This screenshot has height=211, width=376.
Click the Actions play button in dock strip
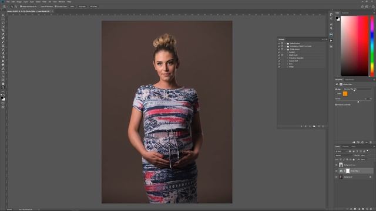(331, 40)
